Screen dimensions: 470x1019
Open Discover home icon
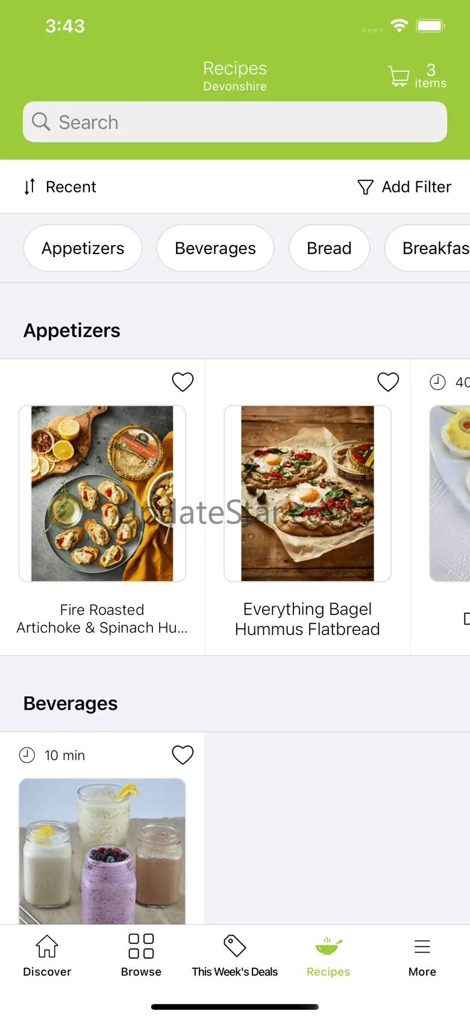[47, 946]
